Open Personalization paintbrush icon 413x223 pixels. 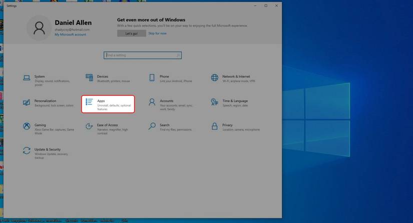(27, 102)
